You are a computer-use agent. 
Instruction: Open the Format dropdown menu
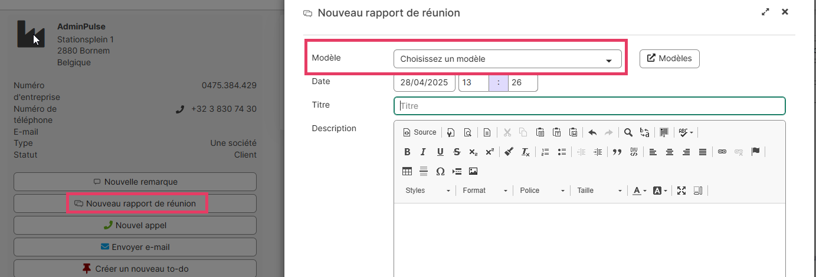tap(485, 191)
